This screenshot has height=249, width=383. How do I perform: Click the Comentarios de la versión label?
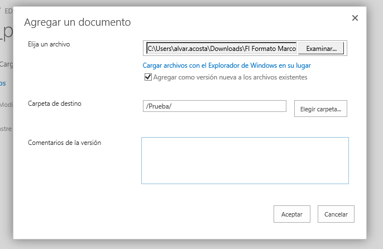pos(64,142)
